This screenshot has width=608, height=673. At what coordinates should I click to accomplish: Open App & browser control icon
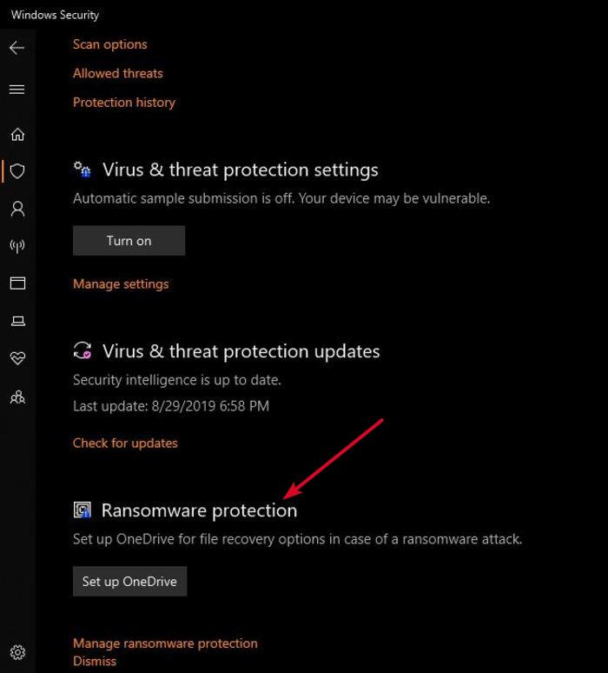17,283
